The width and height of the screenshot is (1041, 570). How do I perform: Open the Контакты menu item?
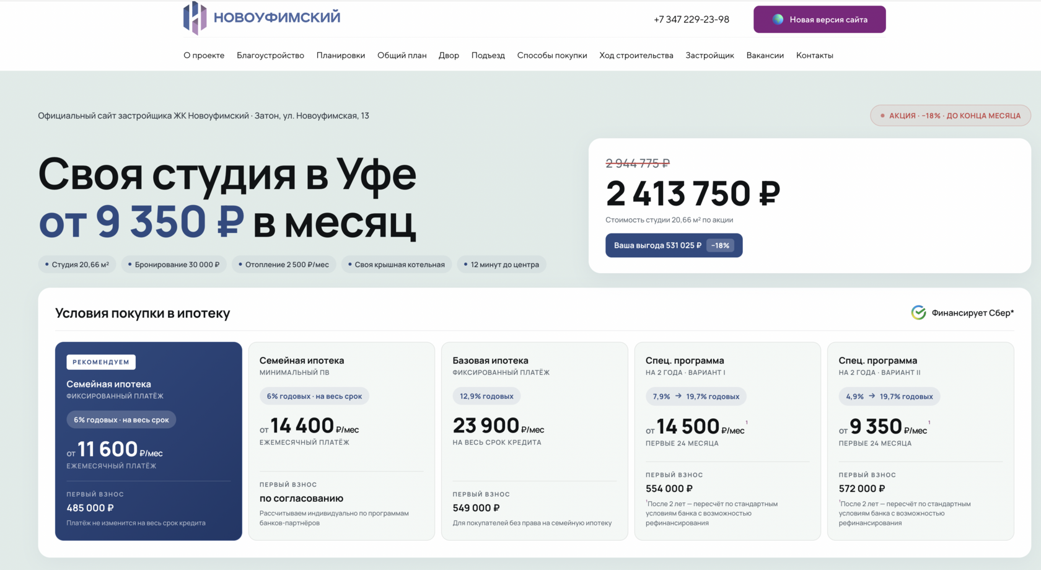814,55
